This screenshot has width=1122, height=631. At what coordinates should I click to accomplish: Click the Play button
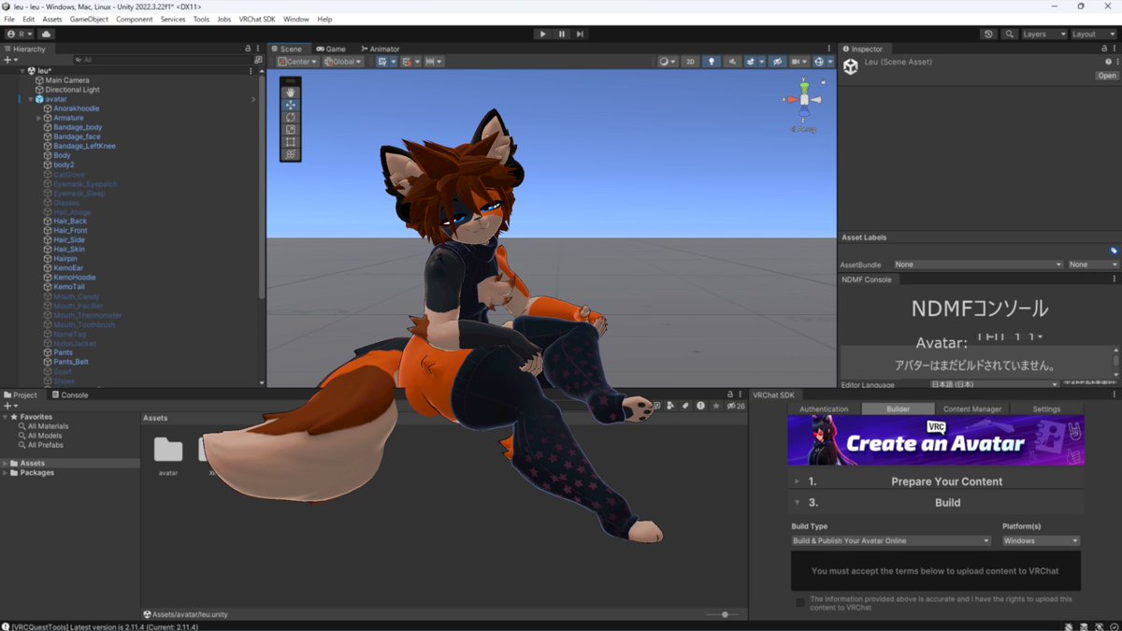tap(542, 34)
